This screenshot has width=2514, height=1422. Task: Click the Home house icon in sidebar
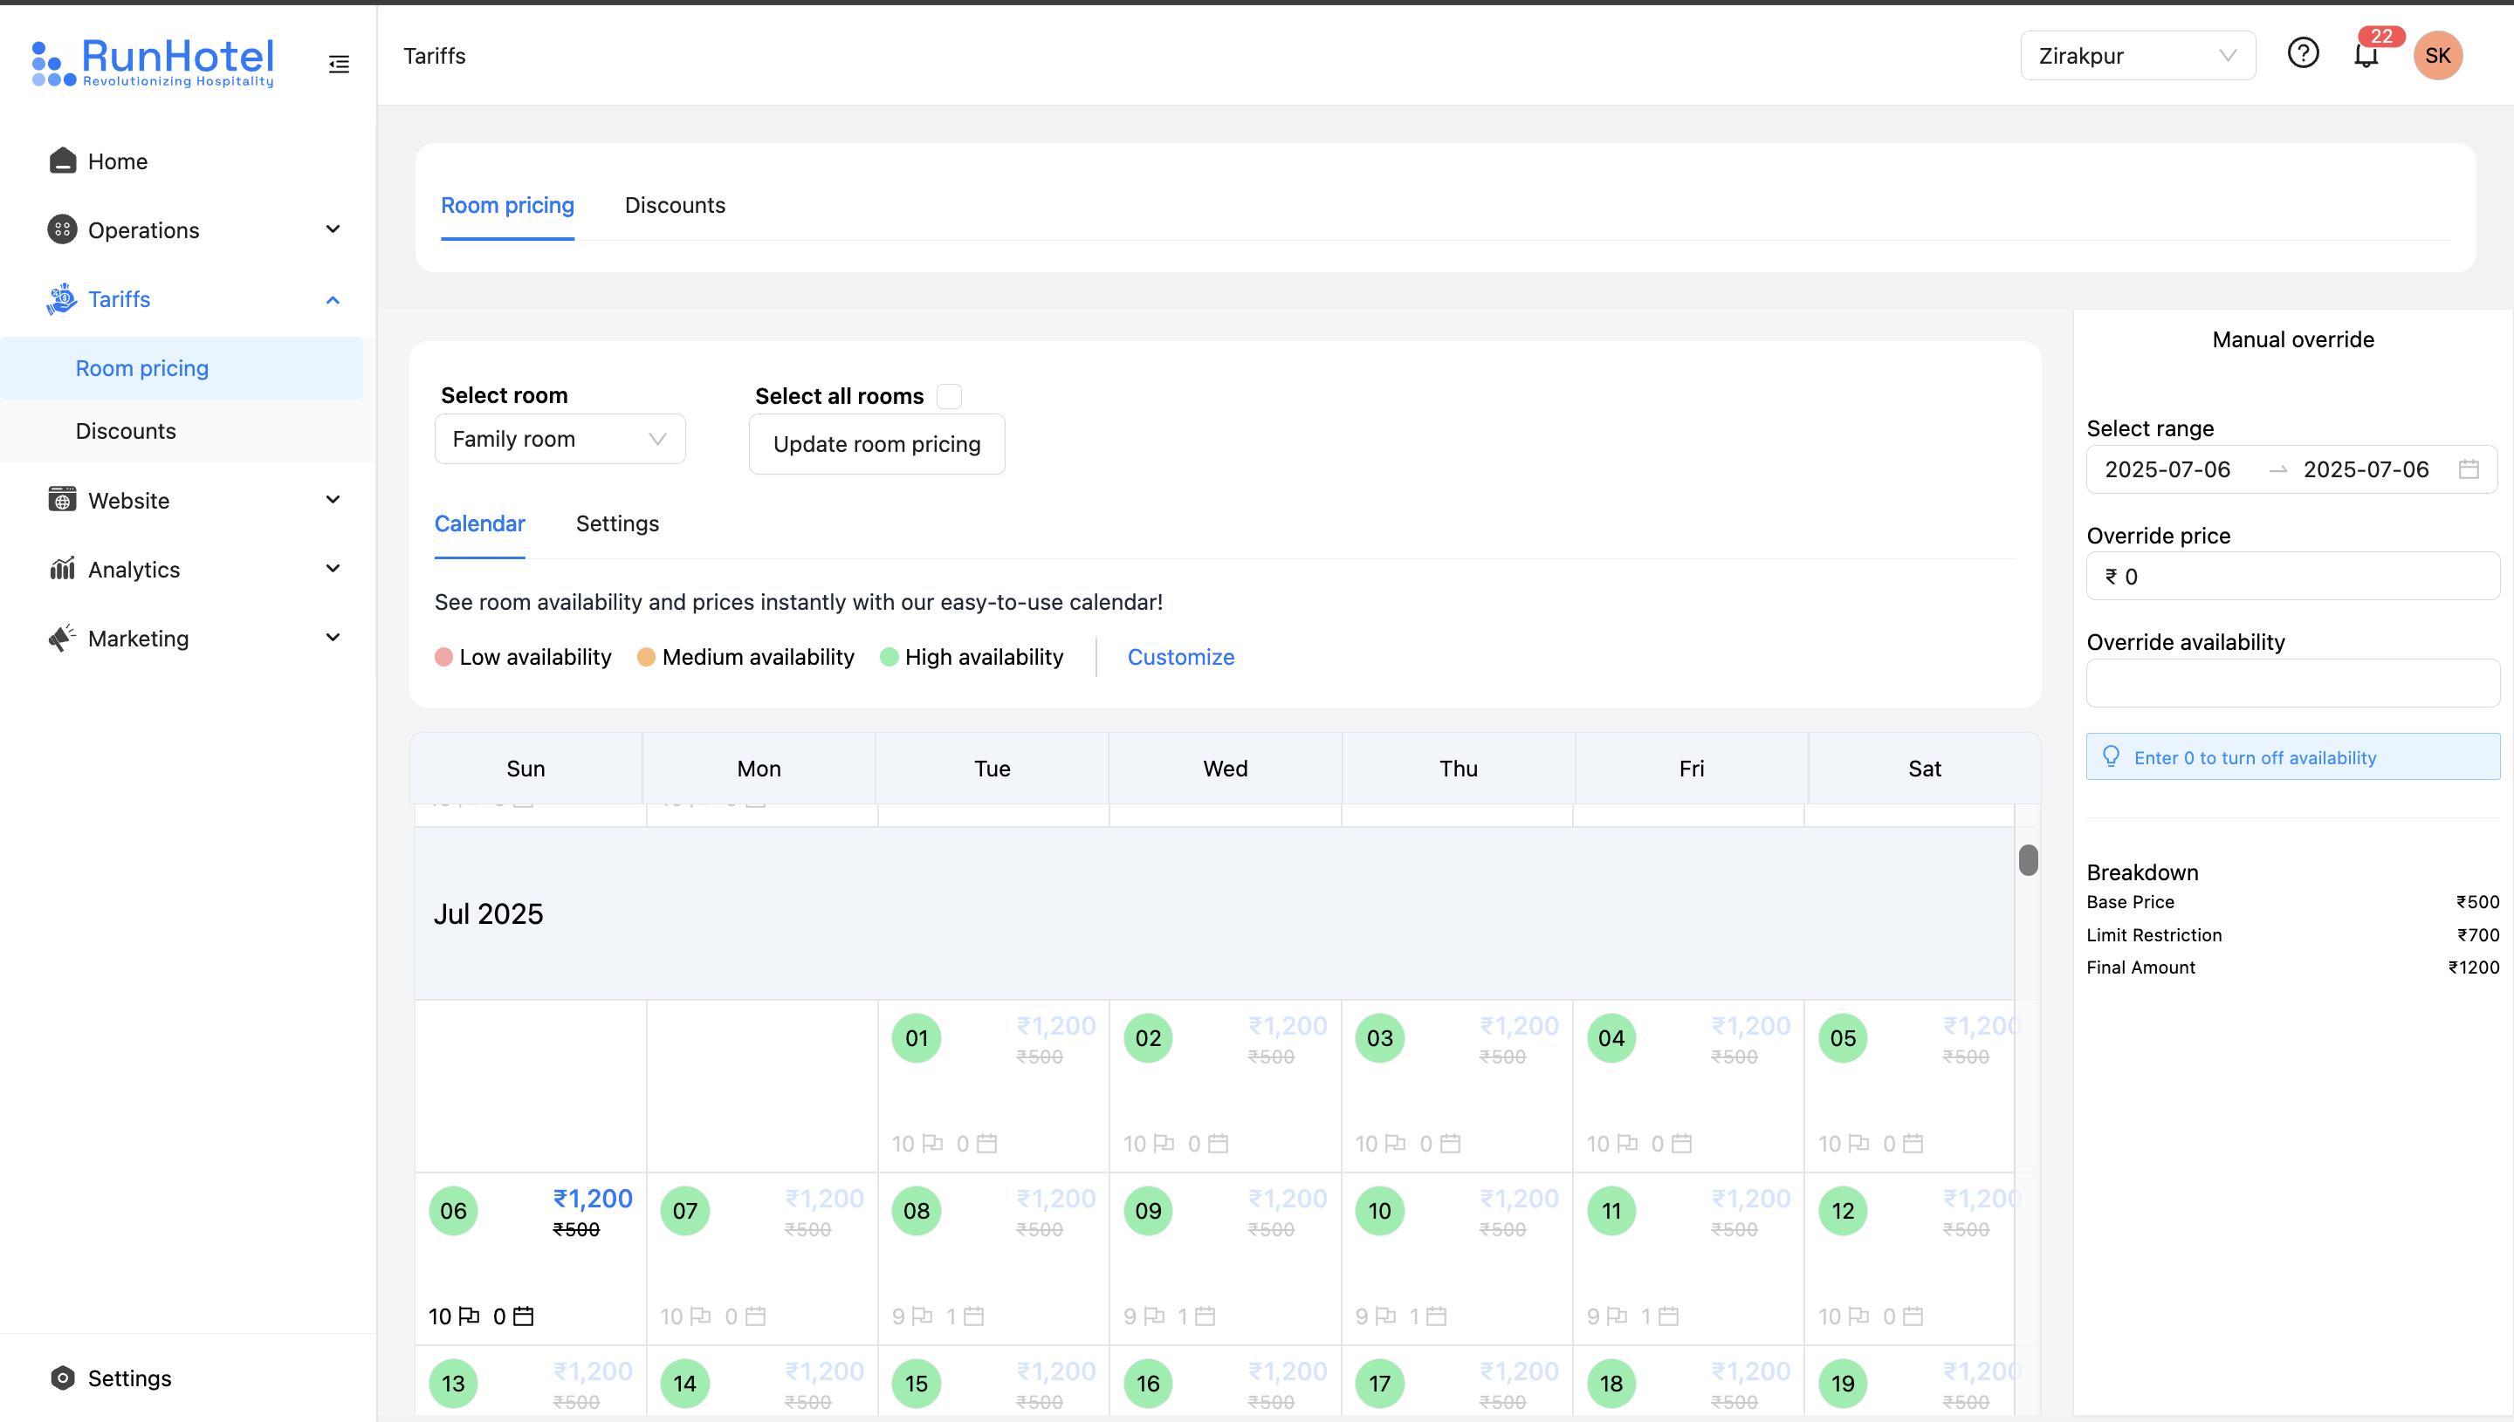click(x=63, y=161)
